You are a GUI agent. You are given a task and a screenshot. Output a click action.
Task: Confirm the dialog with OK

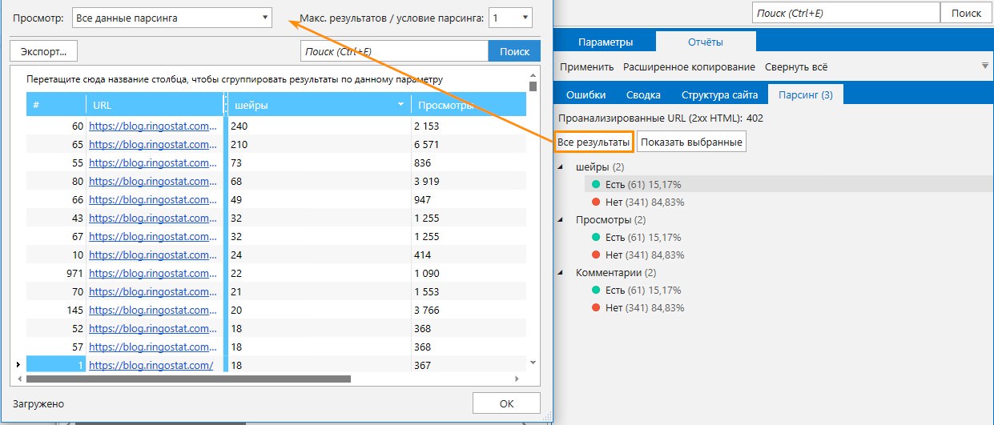coord(506,403)
